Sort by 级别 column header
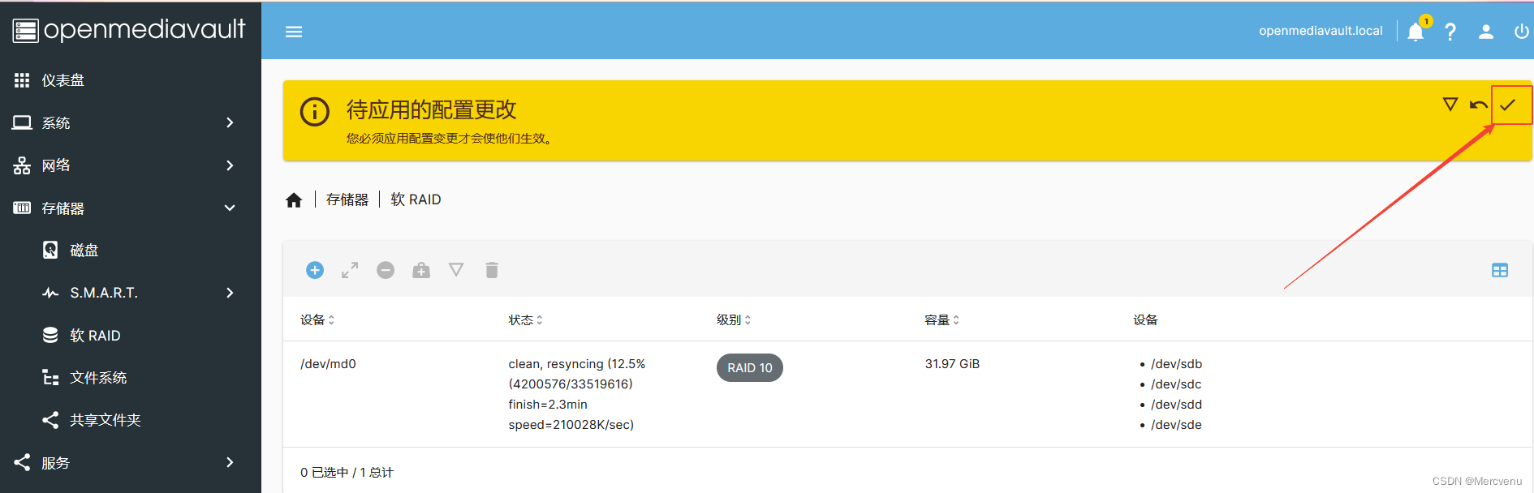Image resolution: width=1534 pixels, height=493 pixels. point(734,319)
